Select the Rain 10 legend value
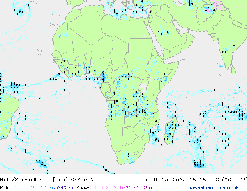The height and width of the screenshot is (191, 247). (x=43, y=188)
